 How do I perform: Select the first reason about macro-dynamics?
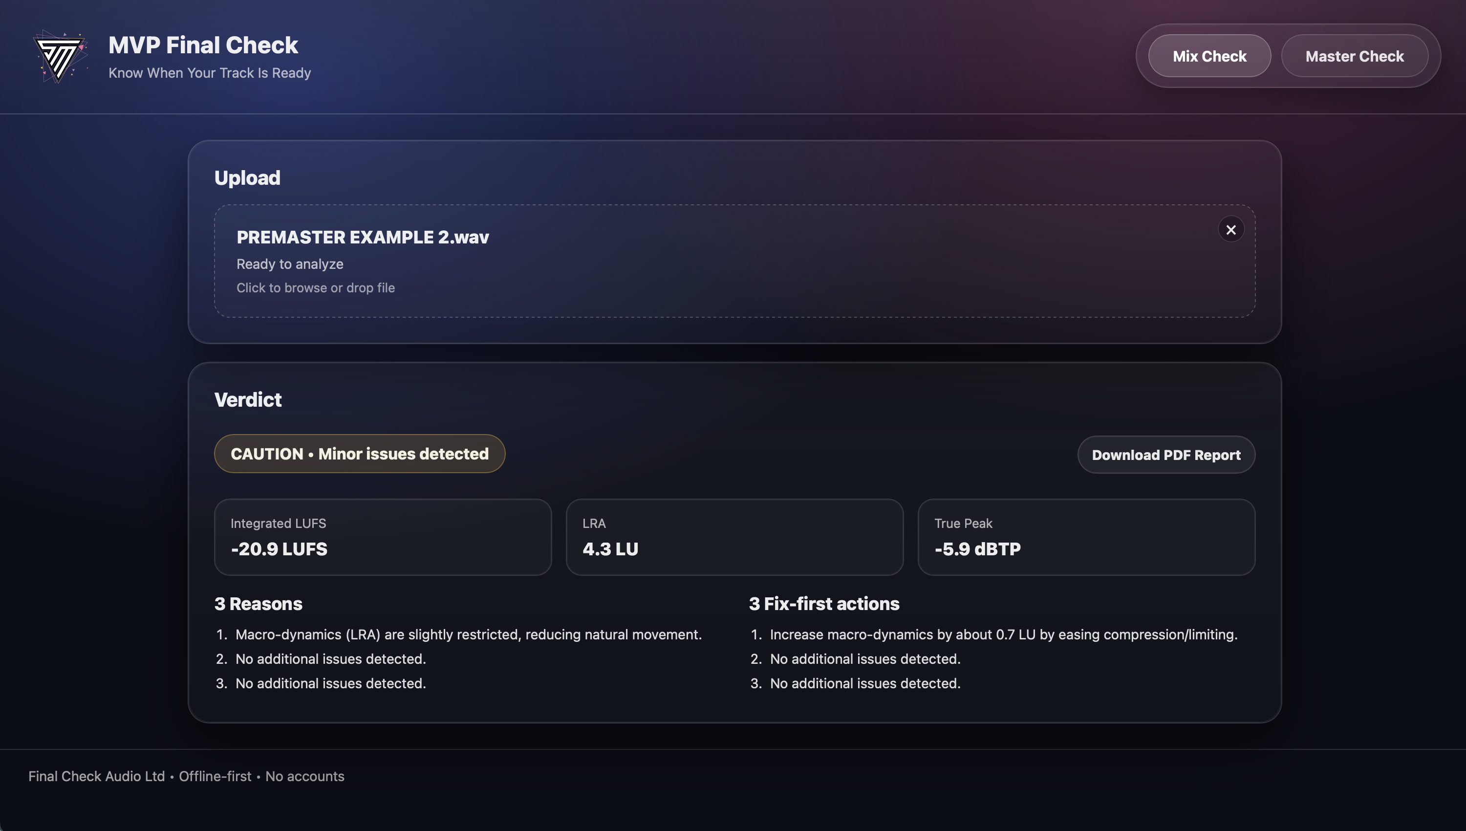click(x=468, y=634)
